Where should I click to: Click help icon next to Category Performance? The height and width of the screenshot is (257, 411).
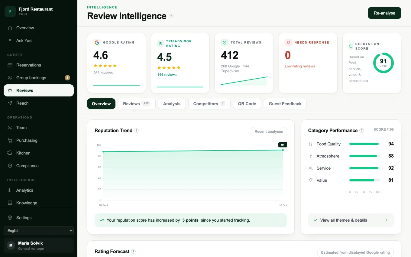pos(362,131)
